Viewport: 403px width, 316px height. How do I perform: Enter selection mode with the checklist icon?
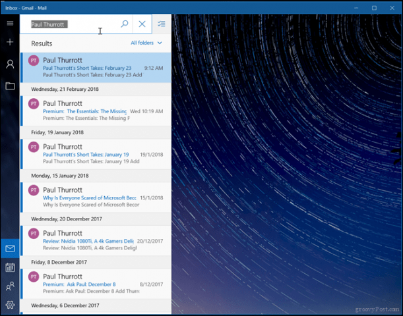[x=162, y=24]
